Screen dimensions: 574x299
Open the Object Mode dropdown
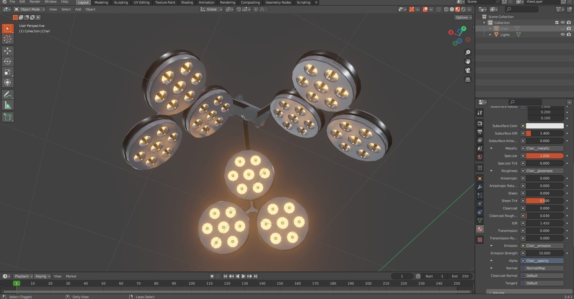coord(30,9)
